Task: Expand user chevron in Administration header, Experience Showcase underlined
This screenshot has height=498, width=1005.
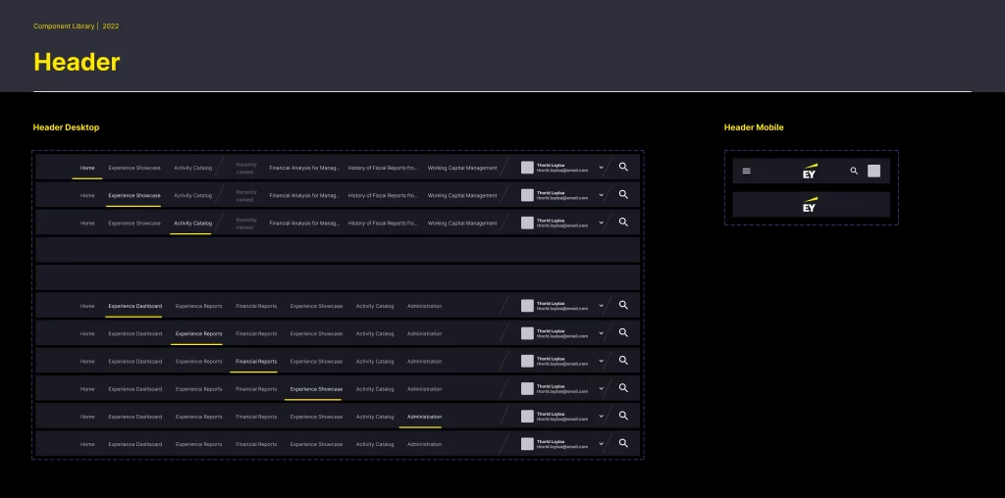Action: pos(602,388)
